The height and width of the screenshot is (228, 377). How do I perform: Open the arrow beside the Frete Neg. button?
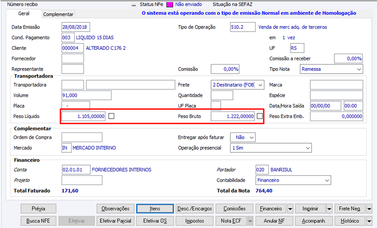[369, 209]
